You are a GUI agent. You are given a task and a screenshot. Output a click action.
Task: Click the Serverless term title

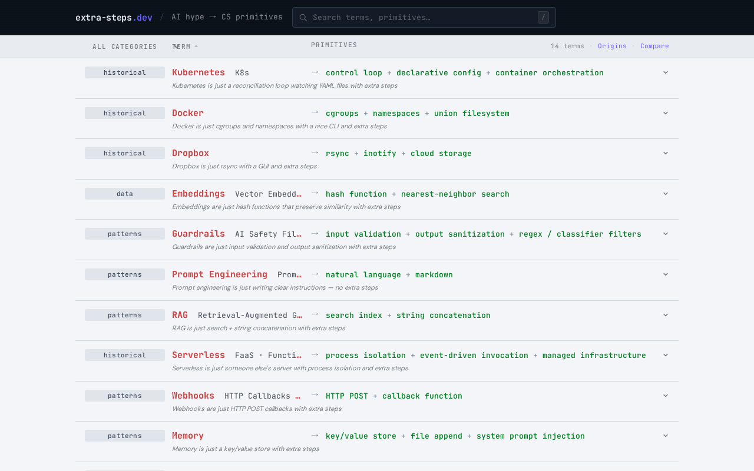[x=199, y=355]
